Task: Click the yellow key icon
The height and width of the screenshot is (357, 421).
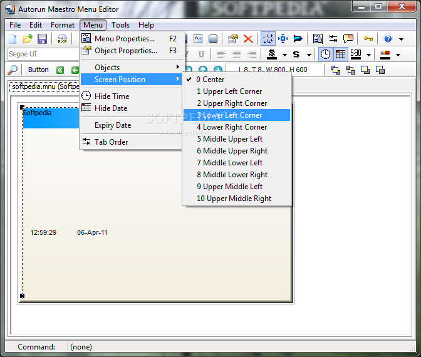Action: (368, 39)
